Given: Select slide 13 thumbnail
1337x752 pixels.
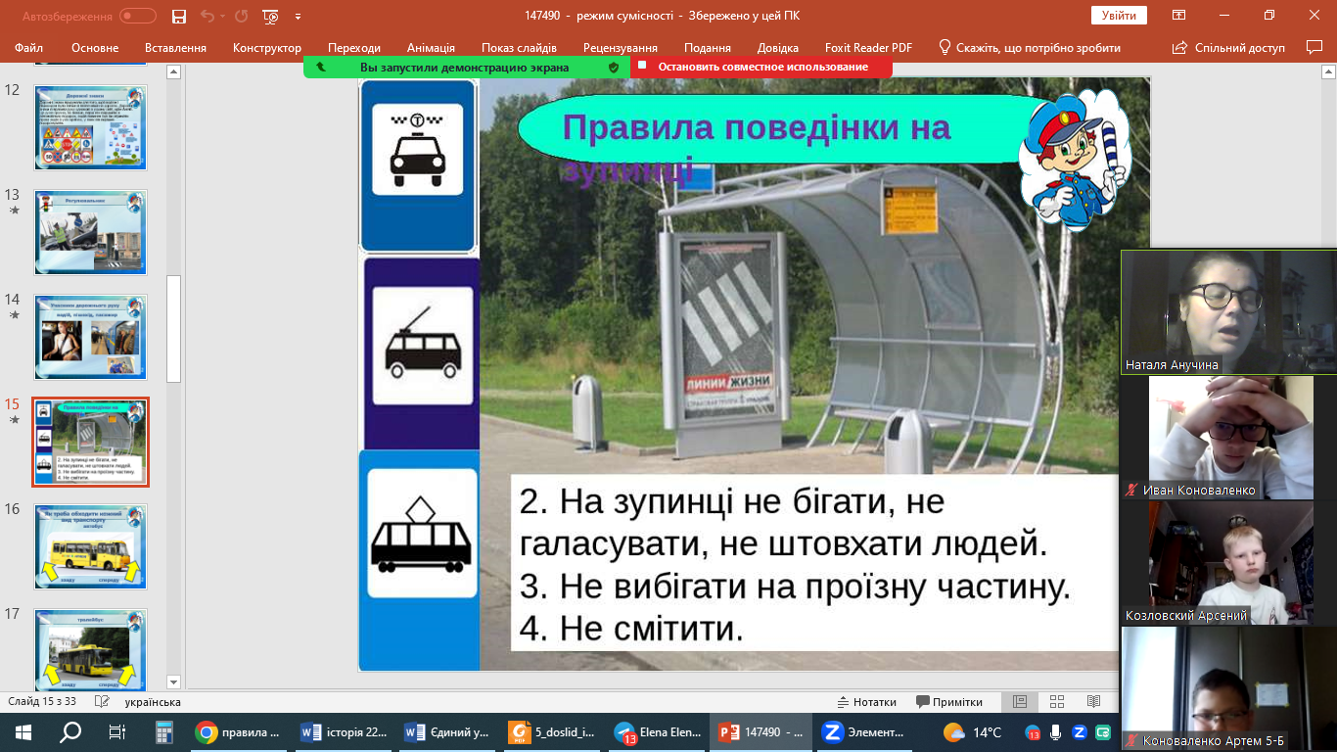Looking at the screenshot, I should point(90,232).
